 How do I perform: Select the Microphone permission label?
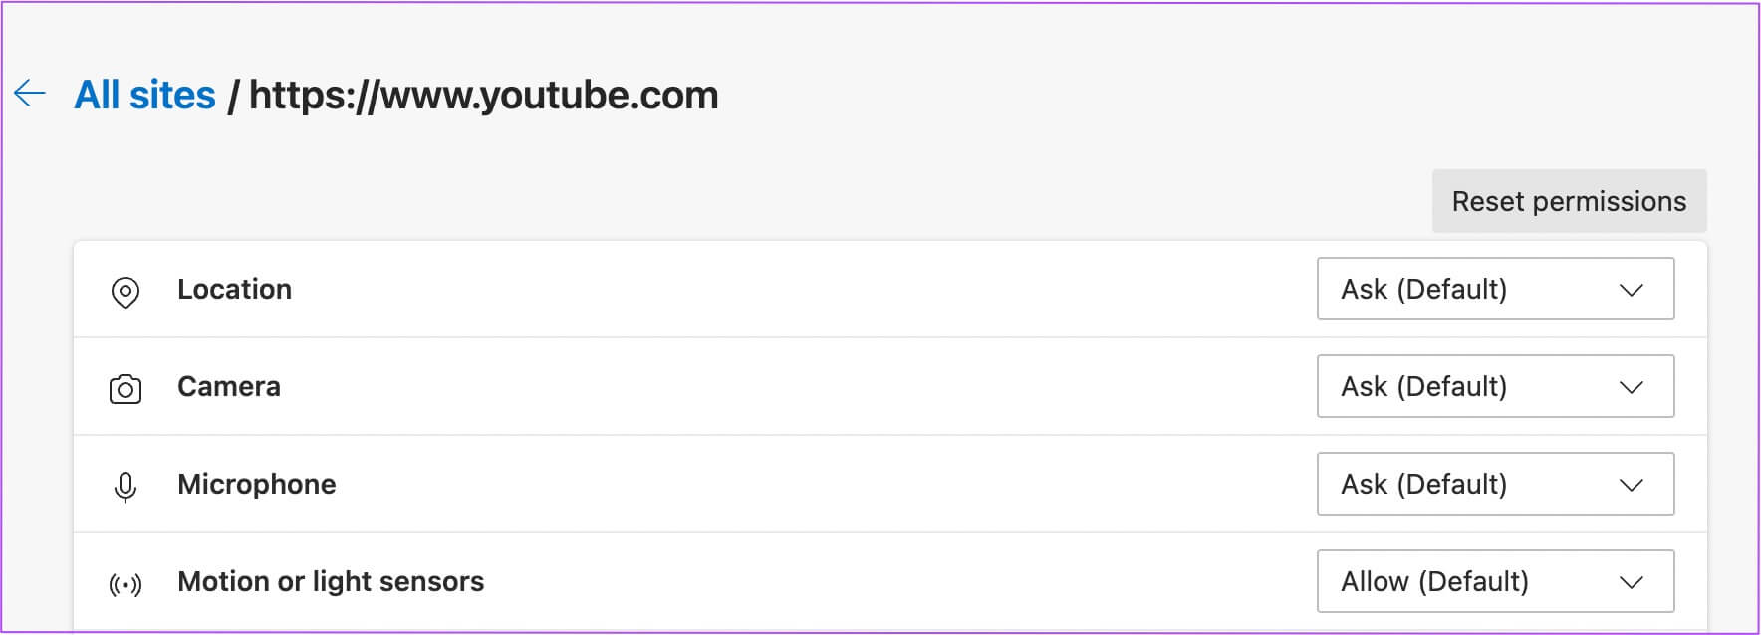coord(257,485)
